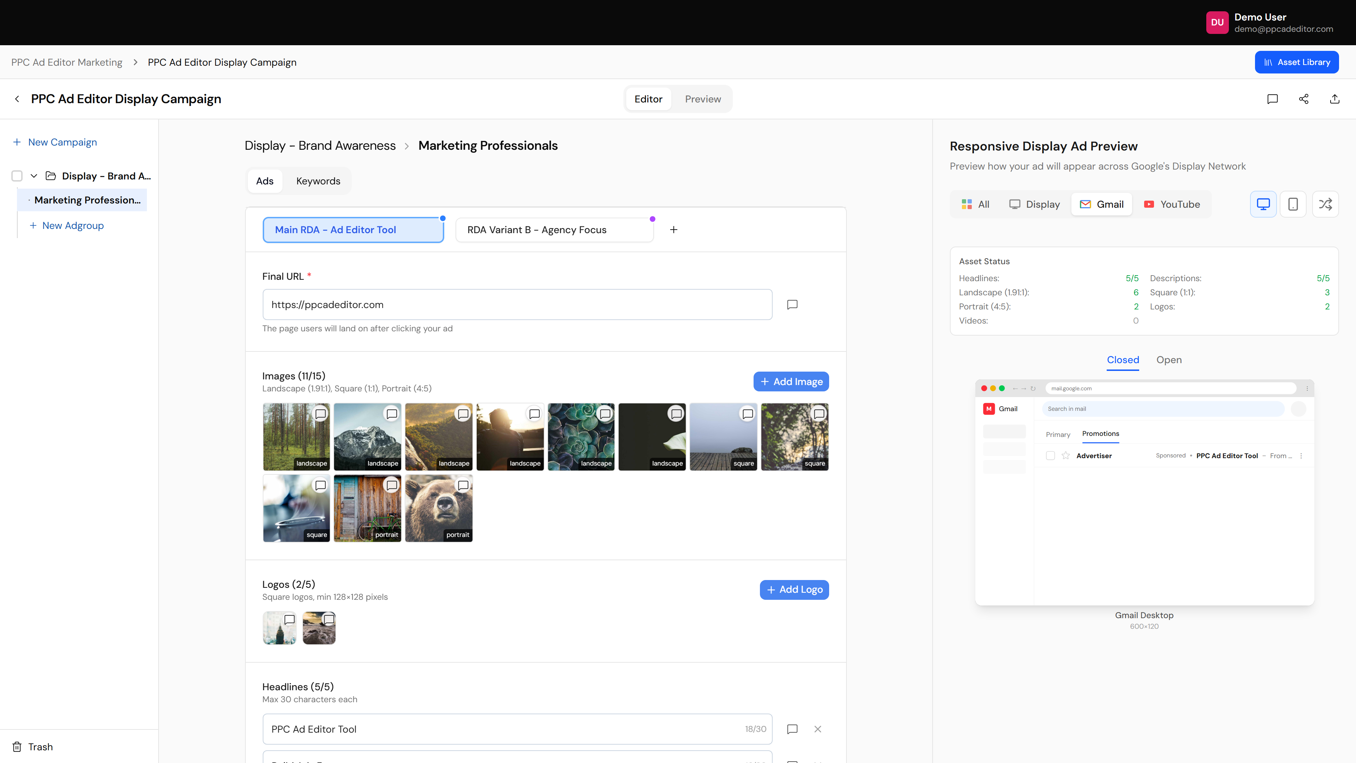Click Promotions tab in Gmail preview

pyautogui.click(x=1101, y=434)
